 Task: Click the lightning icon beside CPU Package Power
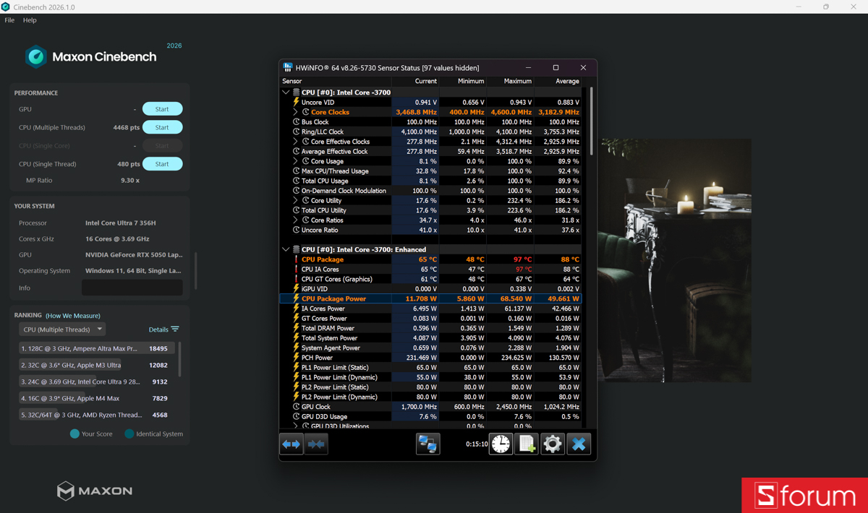coord(296,298)
